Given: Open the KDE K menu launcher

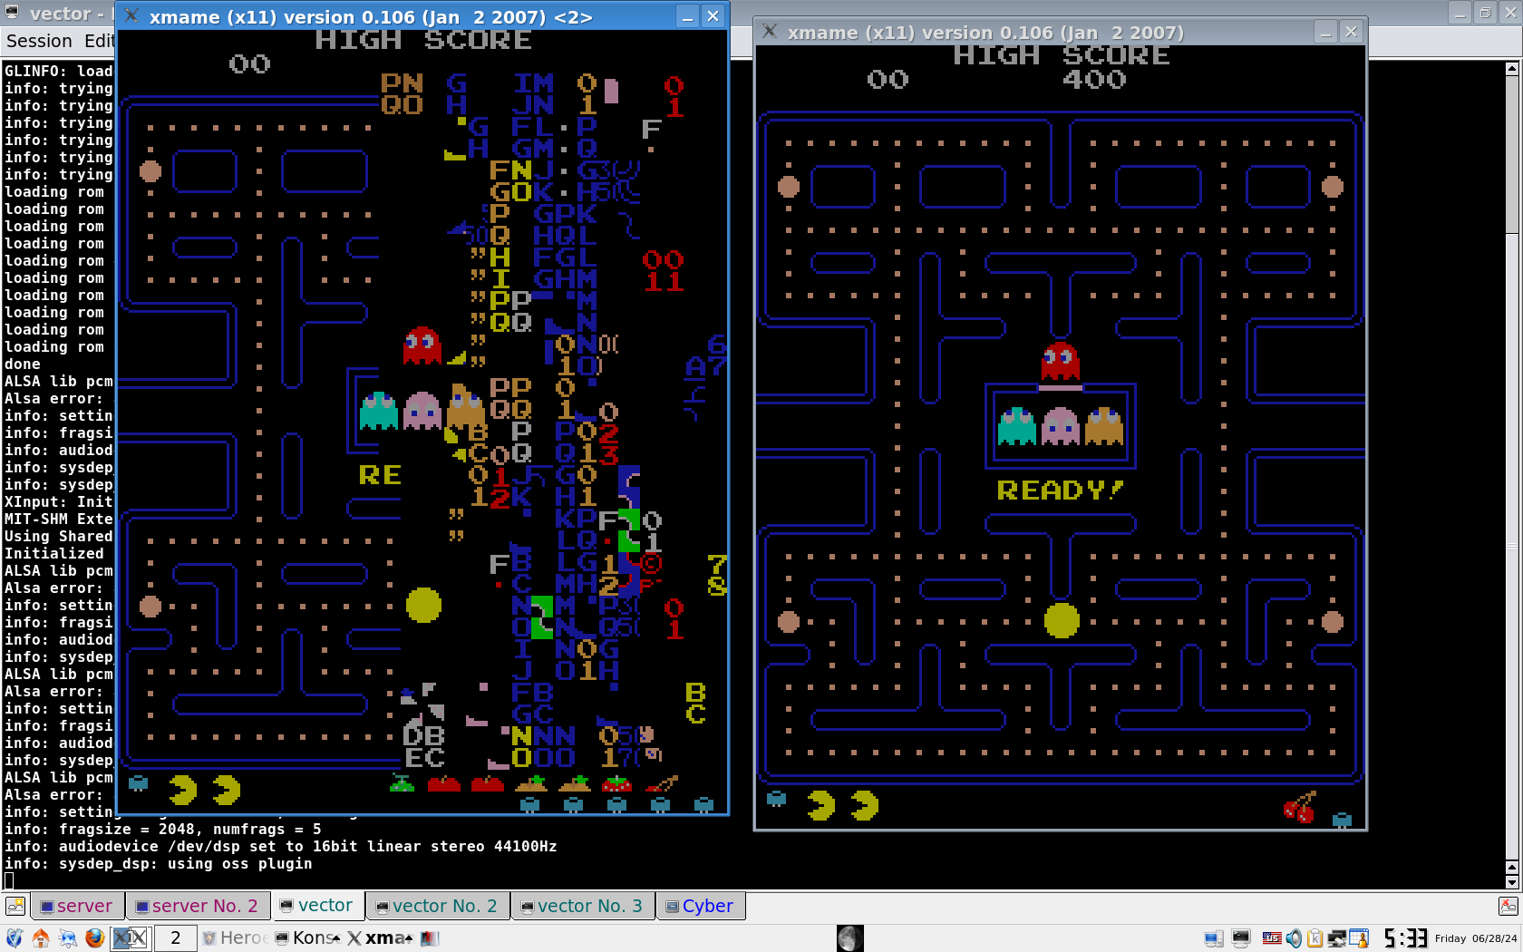Looking at the screenshot, I should click(14, 937).
